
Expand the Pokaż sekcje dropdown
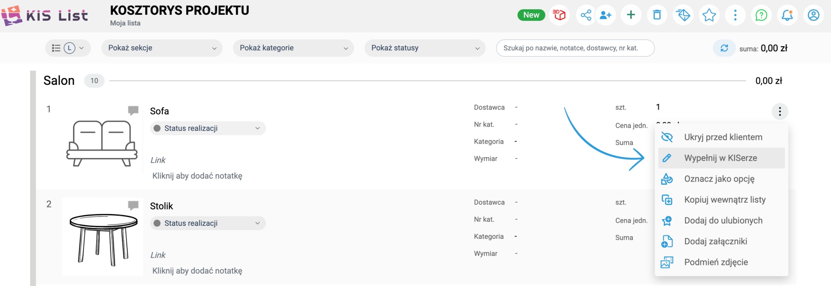tap(162, 48)
